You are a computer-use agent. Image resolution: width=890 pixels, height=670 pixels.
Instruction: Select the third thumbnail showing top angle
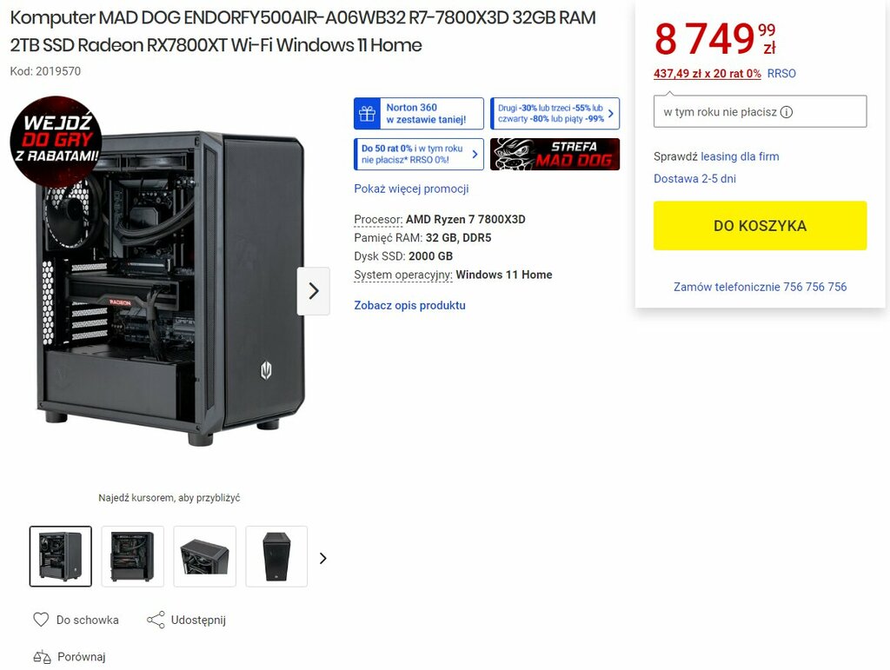[204, 556]
